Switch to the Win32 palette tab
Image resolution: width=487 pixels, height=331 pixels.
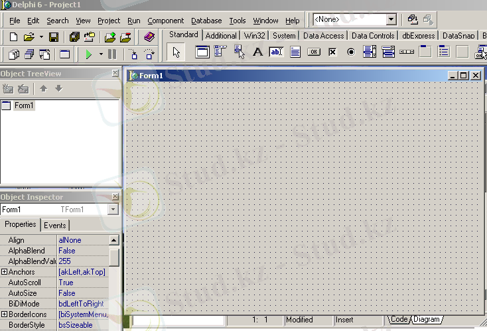(x=254, y=36)
